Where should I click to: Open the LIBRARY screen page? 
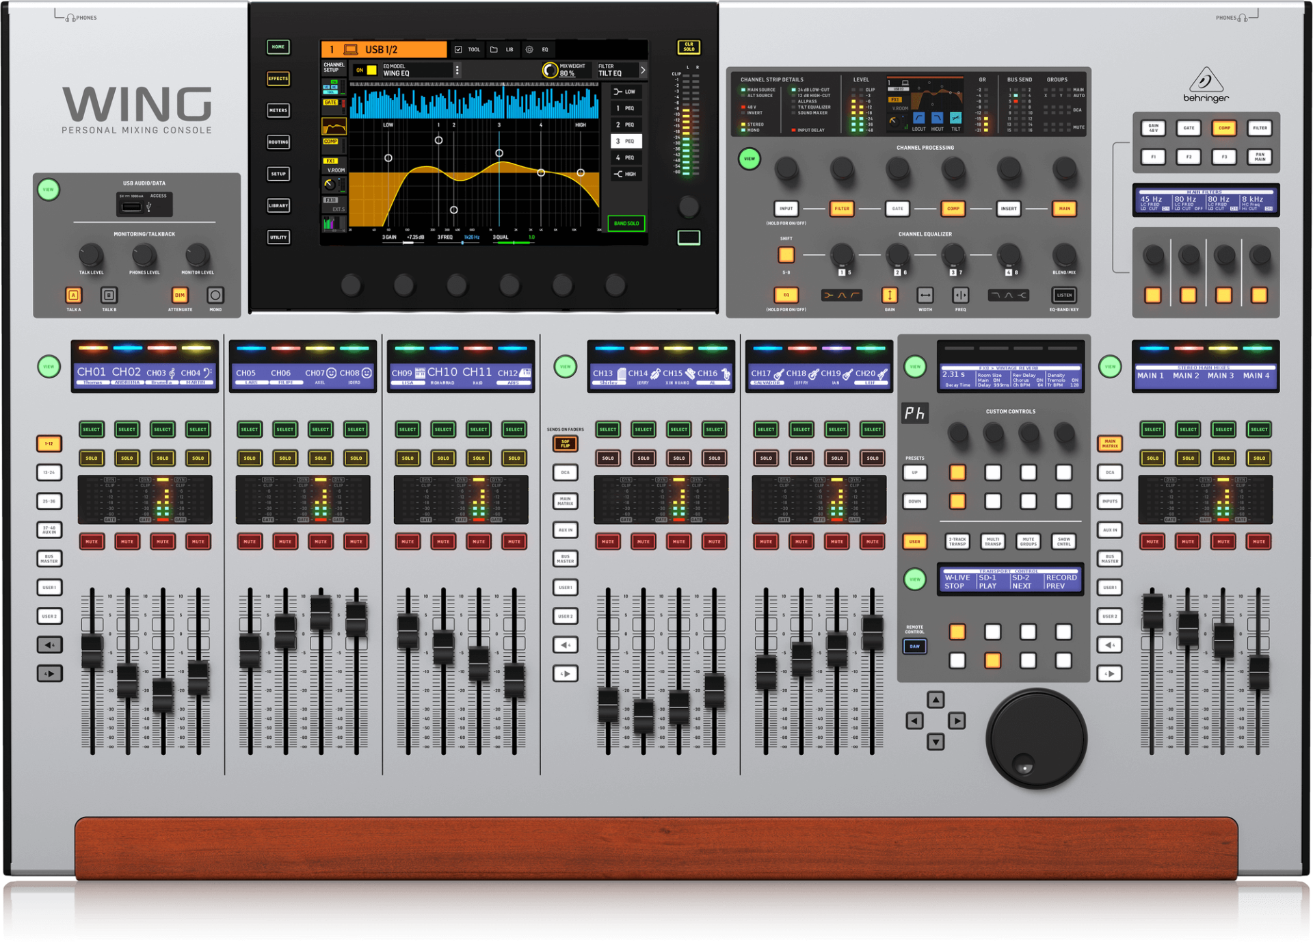click(278, 205)
